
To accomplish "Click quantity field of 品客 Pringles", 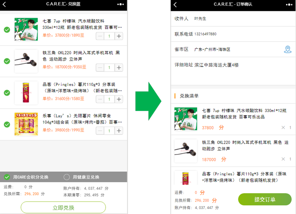I will (x=109, y=99).
